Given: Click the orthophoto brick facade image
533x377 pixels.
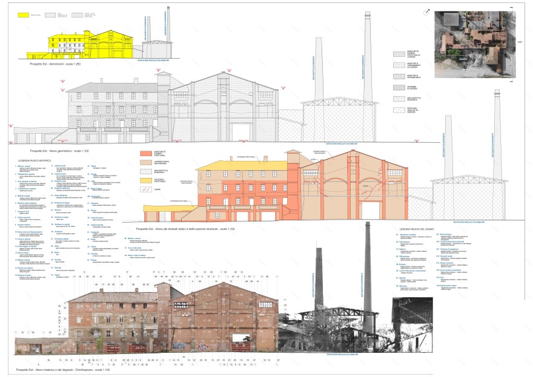Looking at the screenshot, I should point(176,321).
